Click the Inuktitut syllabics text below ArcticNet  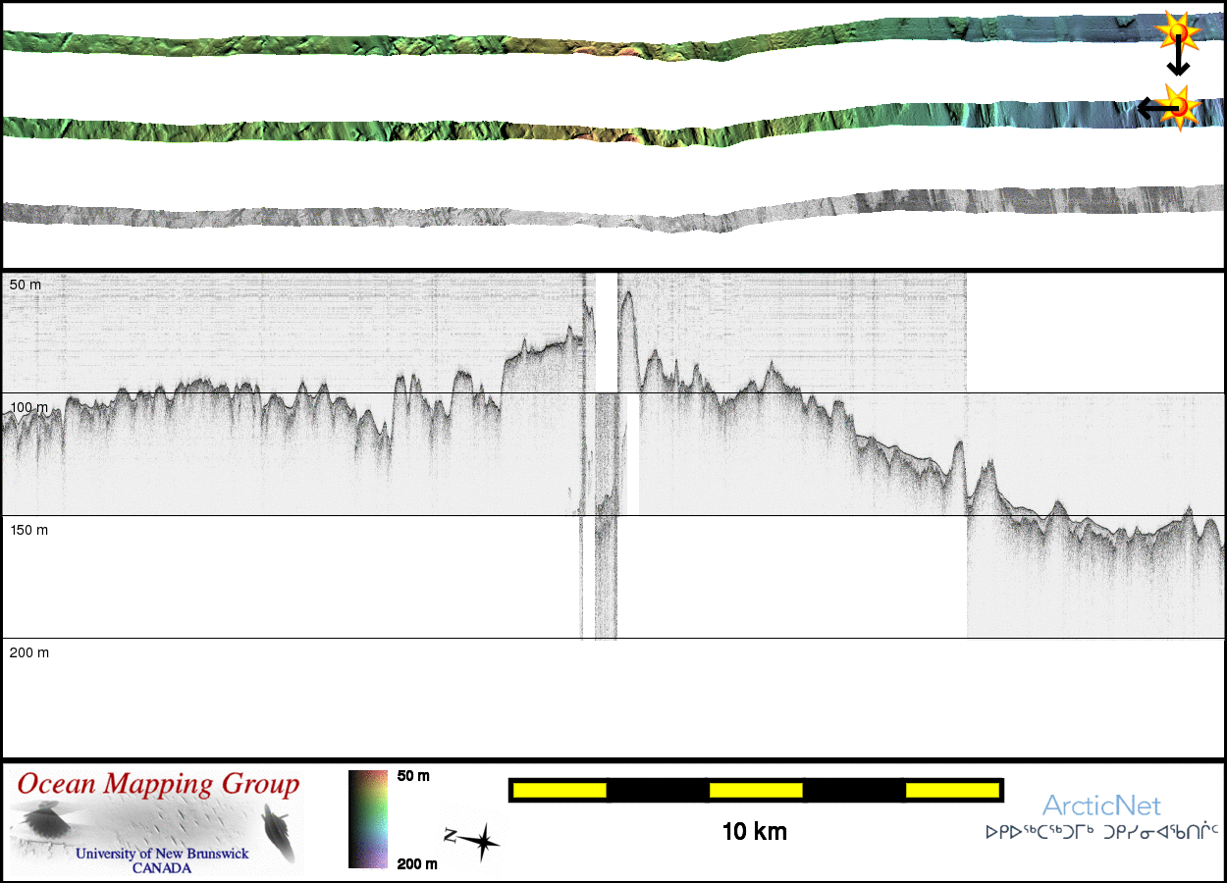coord(1101,833)
